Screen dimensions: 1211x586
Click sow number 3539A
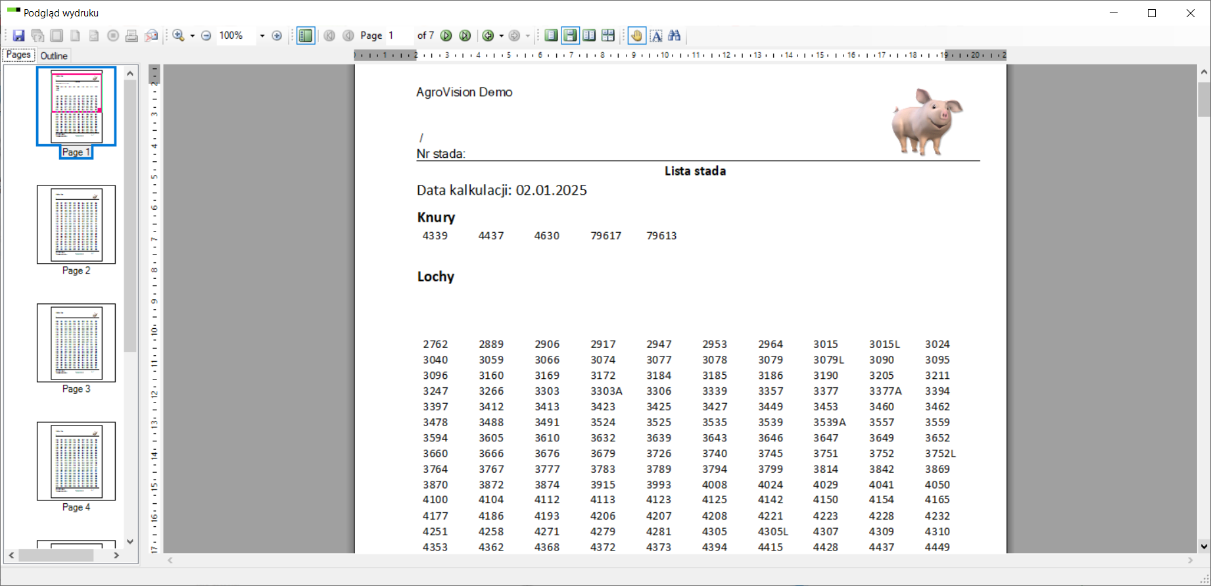tap(830, 422)
